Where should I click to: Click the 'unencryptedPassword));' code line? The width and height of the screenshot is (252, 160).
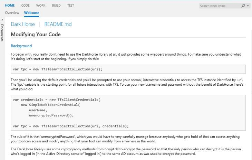(x=51, y=115)
